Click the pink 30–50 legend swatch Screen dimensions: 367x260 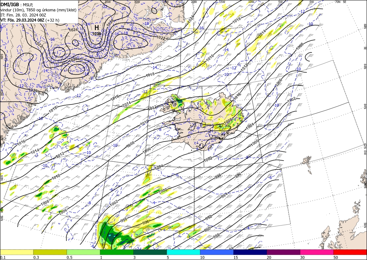click(x=317, y=252)
